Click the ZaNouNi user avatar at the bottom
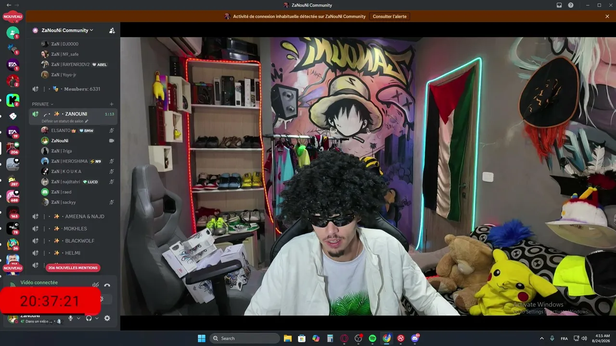616x346 pixels. tap(13, 319)
